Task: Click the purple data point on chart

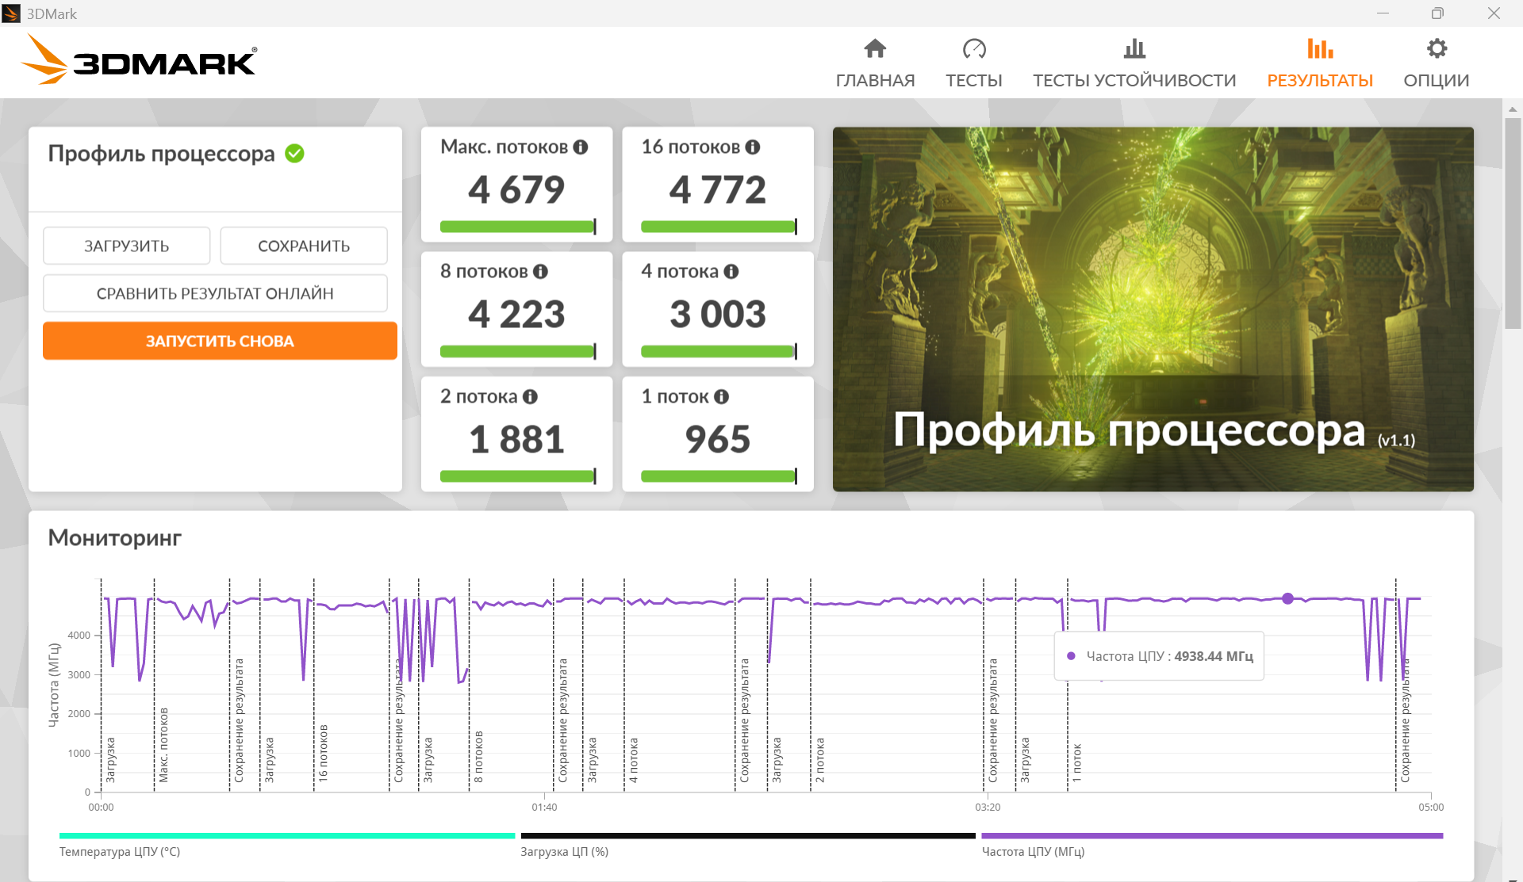Action: point(1287,598)
